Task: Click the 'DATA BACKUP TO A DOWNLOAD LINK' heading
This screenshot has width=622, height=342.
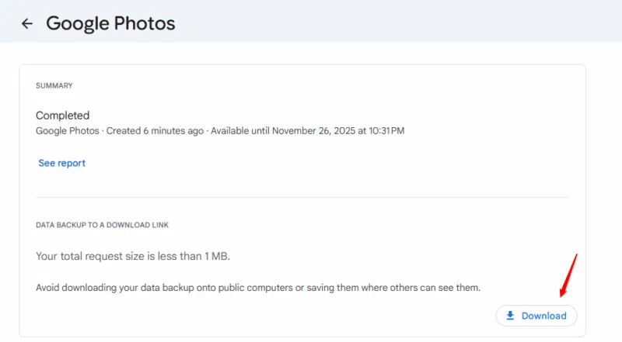Action: coord(102,225)
